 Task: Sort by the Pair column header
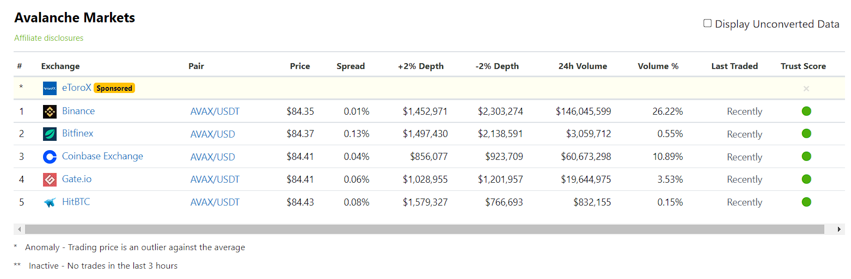196,66
